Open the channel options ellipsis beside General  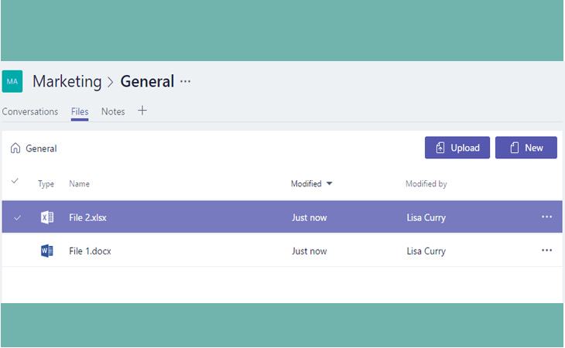pyautogui.click(x=185, y=82)
